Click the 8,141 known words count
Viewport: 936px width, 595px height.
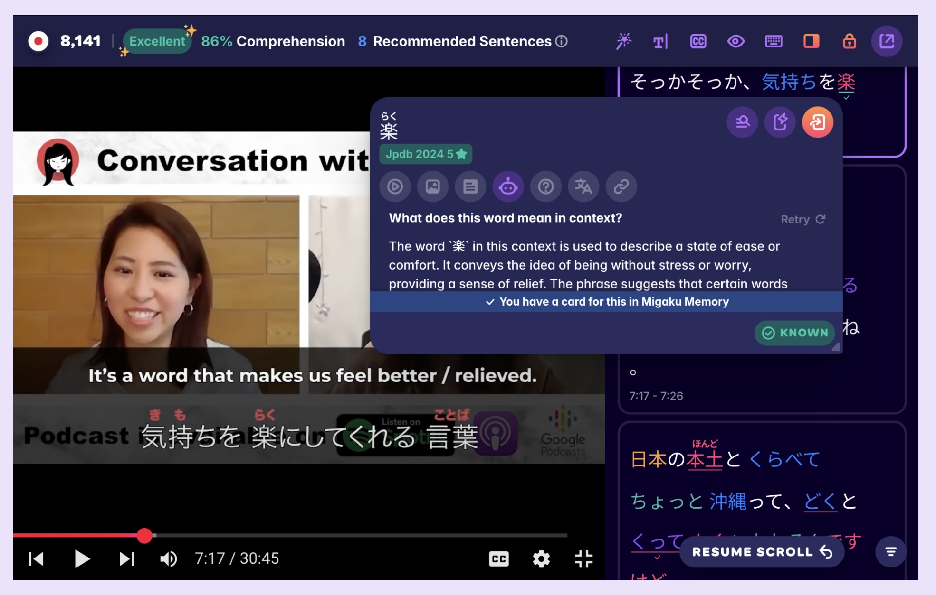tap(80, 41)
